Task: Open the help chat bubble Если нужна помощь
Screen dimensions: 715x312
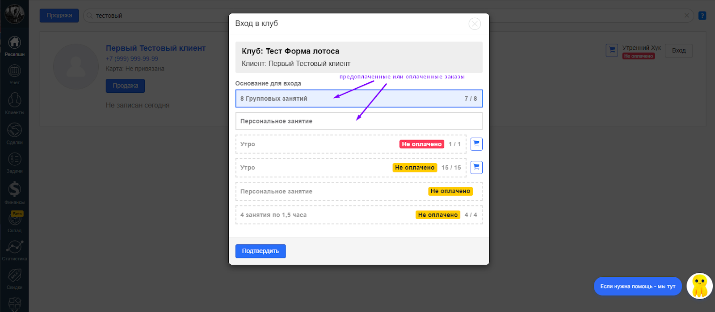Action: [x=638, y=286]
